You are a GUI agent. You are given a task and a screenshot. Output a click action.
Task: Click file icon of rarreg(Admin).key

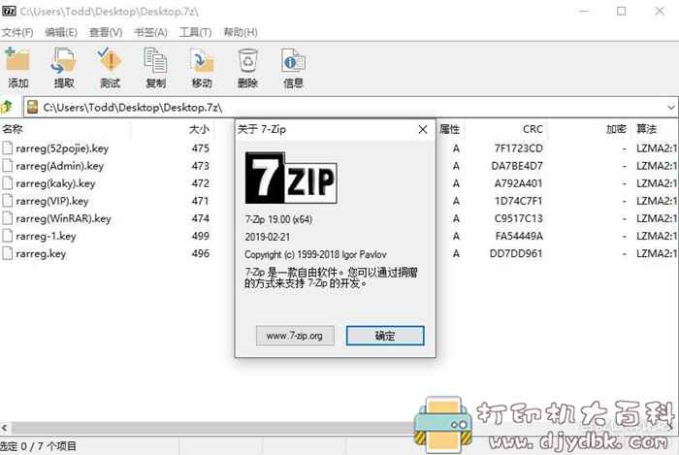8,166
